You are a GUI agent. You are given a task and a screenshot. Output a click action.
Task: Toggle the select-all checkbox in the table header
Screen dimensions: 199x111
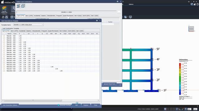tap(4, 34)
